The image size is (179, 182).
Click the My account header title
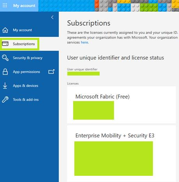click(x=24, y=5)
